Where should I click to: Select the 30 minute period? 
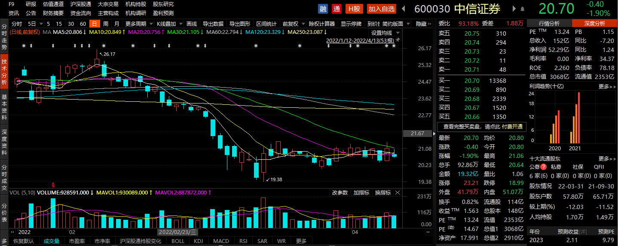pyautogui.click(x=70, y=24)
